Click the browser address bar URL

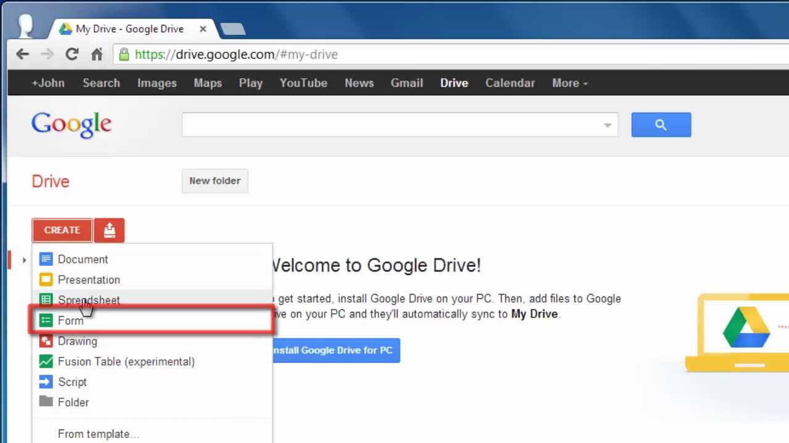coord(236,54)
